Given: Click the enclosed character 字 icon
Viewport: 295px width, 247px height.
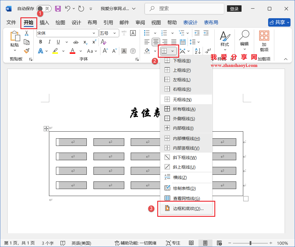Looking at the screenshot, I should (x=133, y=51).
